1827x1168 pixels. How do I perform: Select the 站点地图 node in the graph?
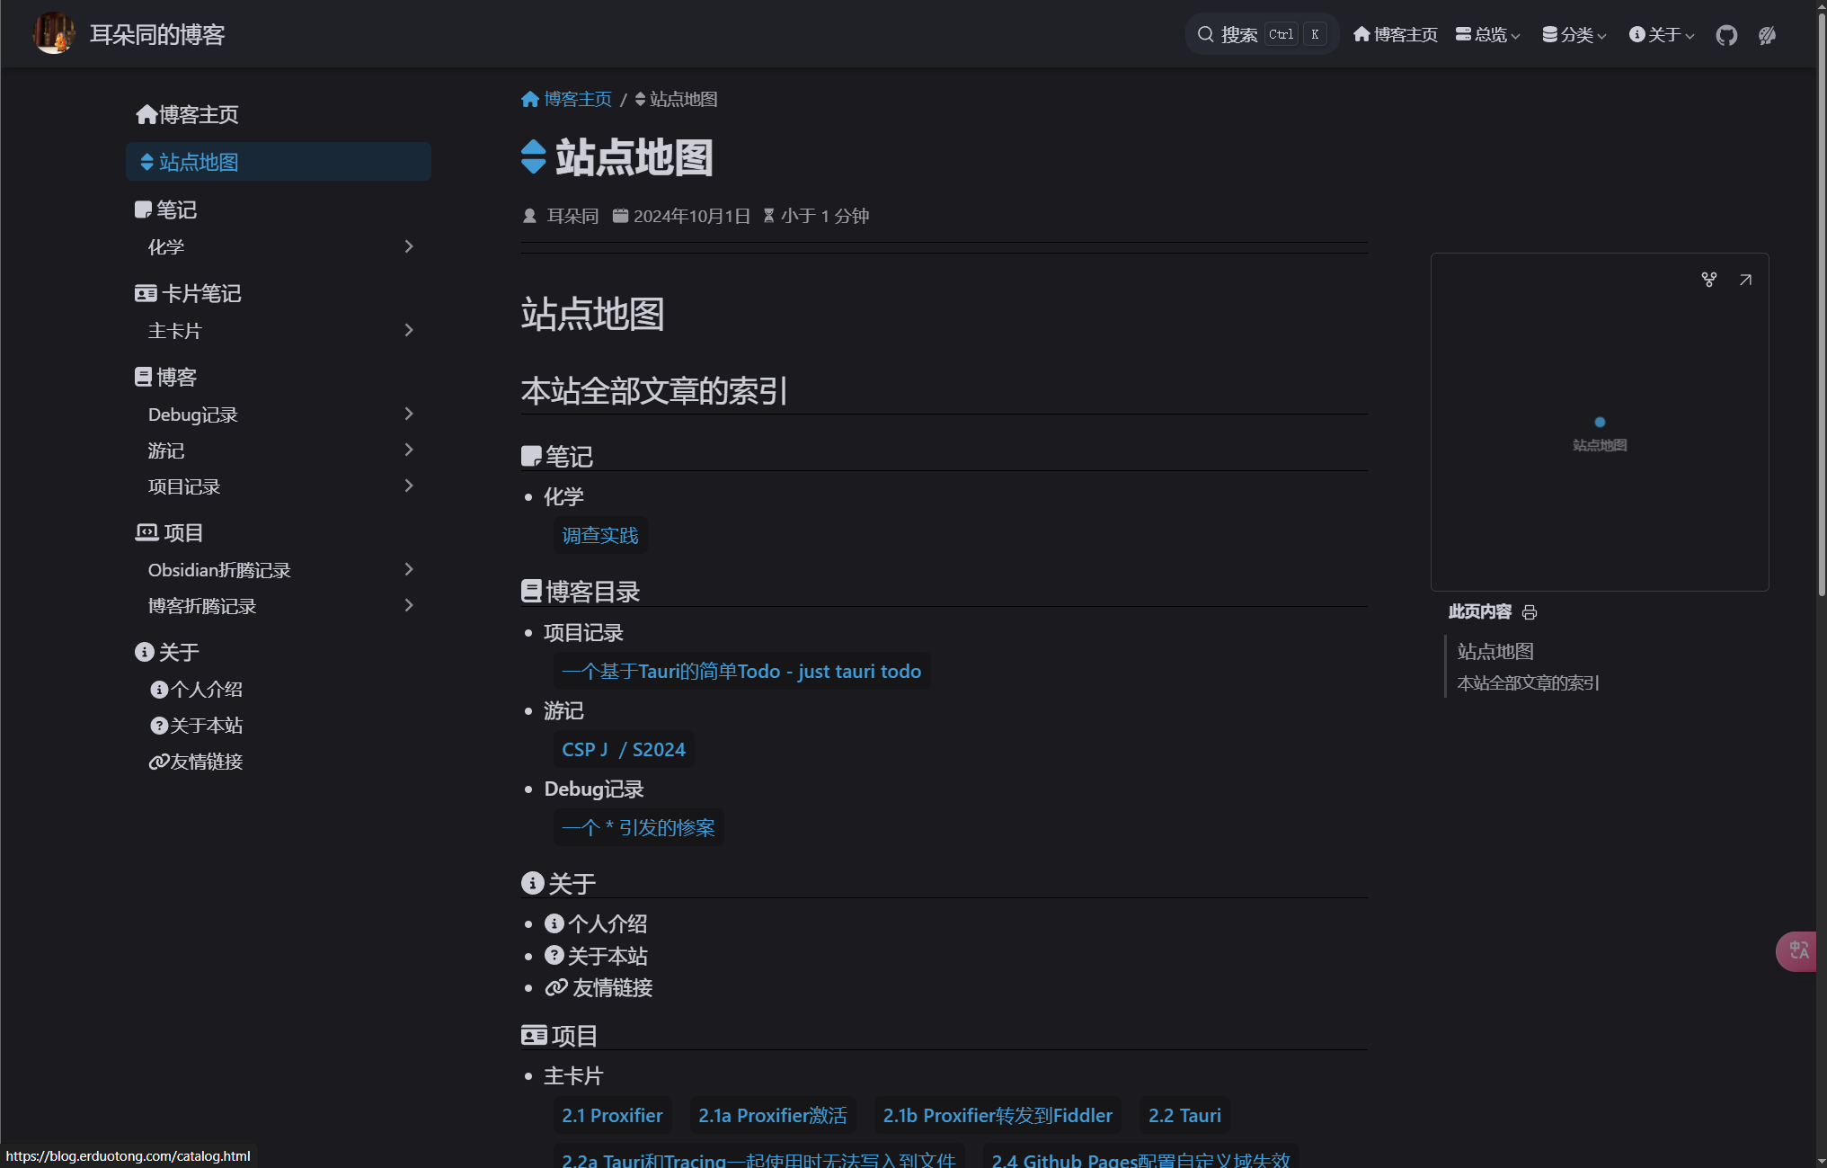pyautogui.click(x=1600, y=421)
